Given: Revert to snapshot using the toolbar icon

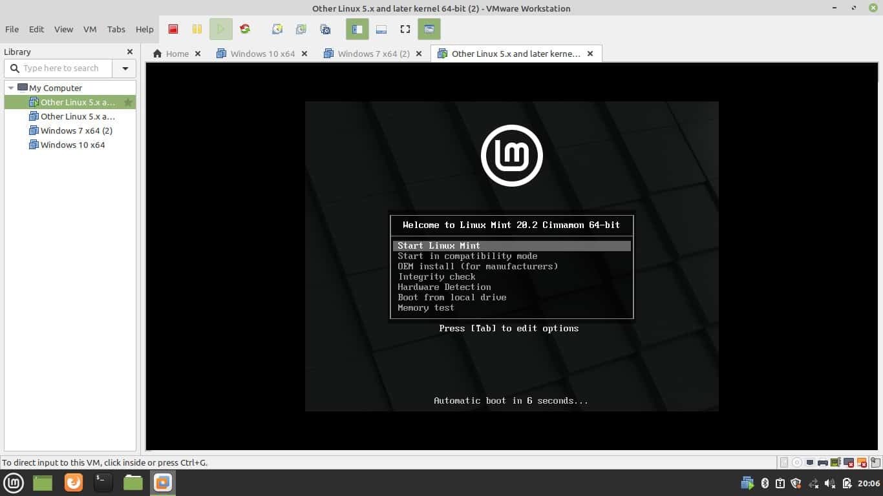Looking at the screenshot, I should coord(301,29).
